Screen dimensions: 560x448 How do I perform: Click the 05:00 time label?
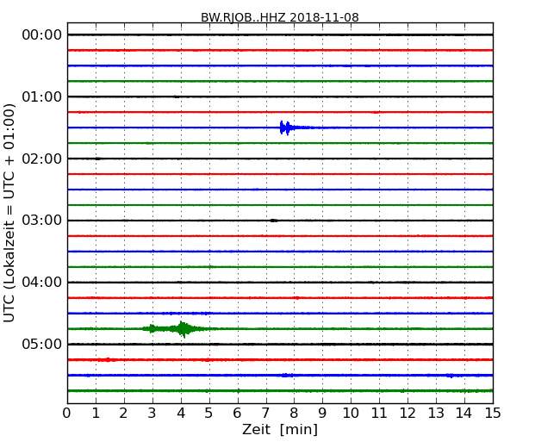pos(42,344)
